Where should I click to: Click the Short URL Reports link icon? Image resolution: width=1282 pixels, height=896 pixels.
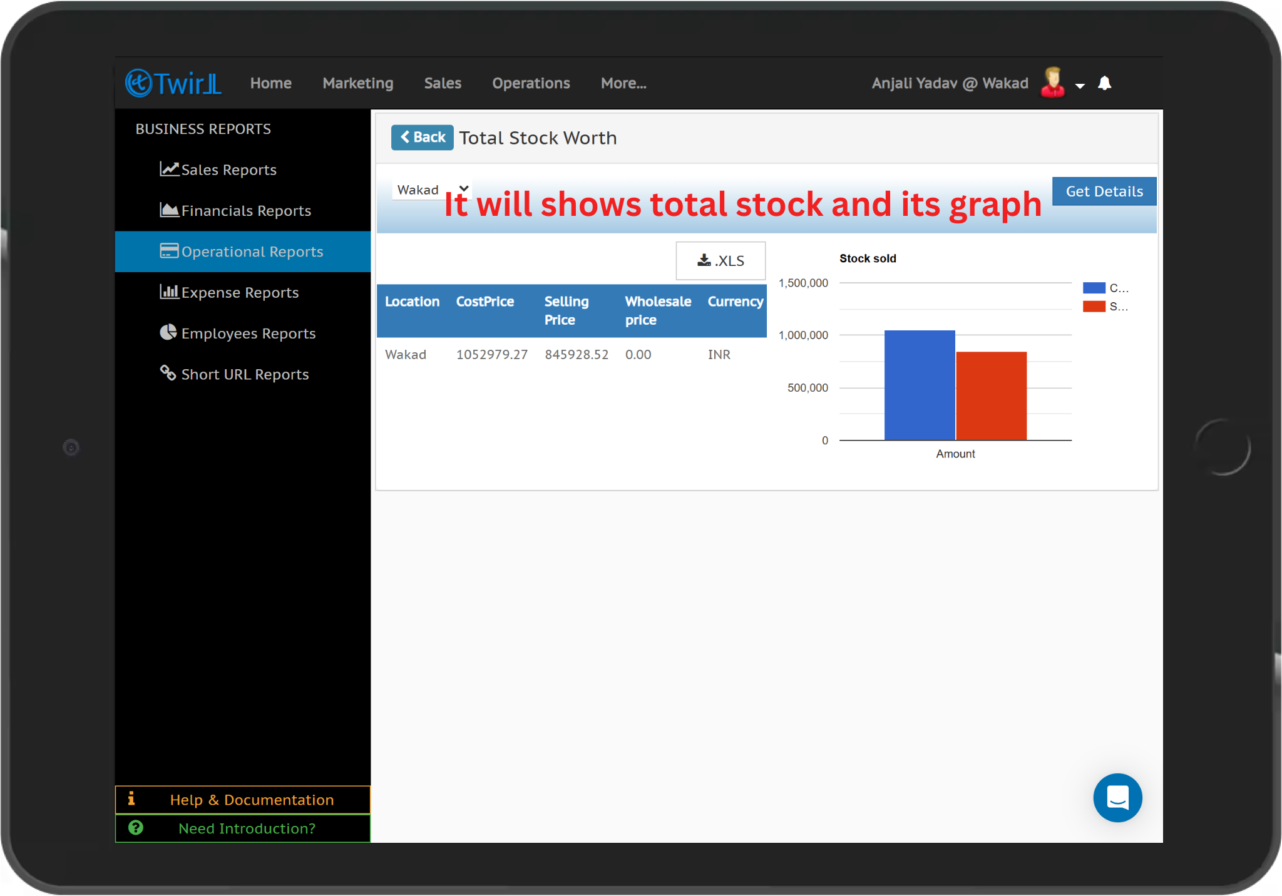[168, 373]
